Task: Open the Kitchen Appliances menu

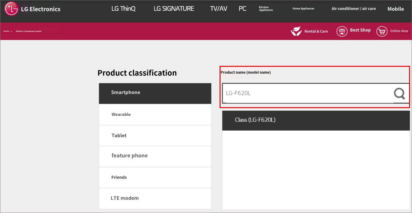Action: pyautogui.click(x=266, y=9)
